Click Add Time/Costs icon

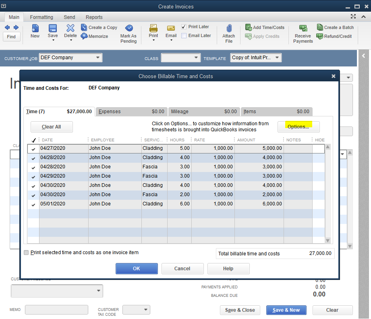click(249, 27)
